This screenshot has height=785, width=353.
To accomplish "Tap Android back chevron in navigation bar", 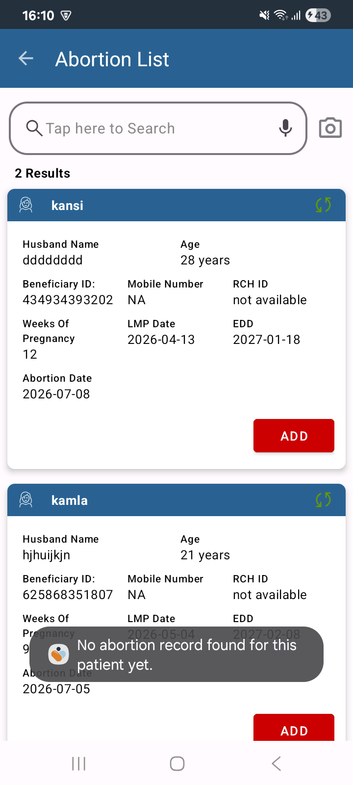I will click(x=277, y=763).
